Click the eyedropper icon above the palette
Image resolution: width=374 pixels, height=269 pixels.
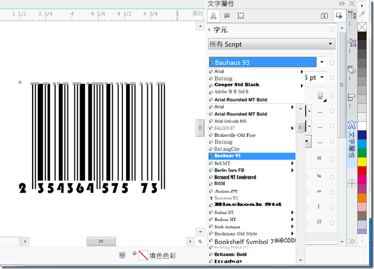pos(362,13)
